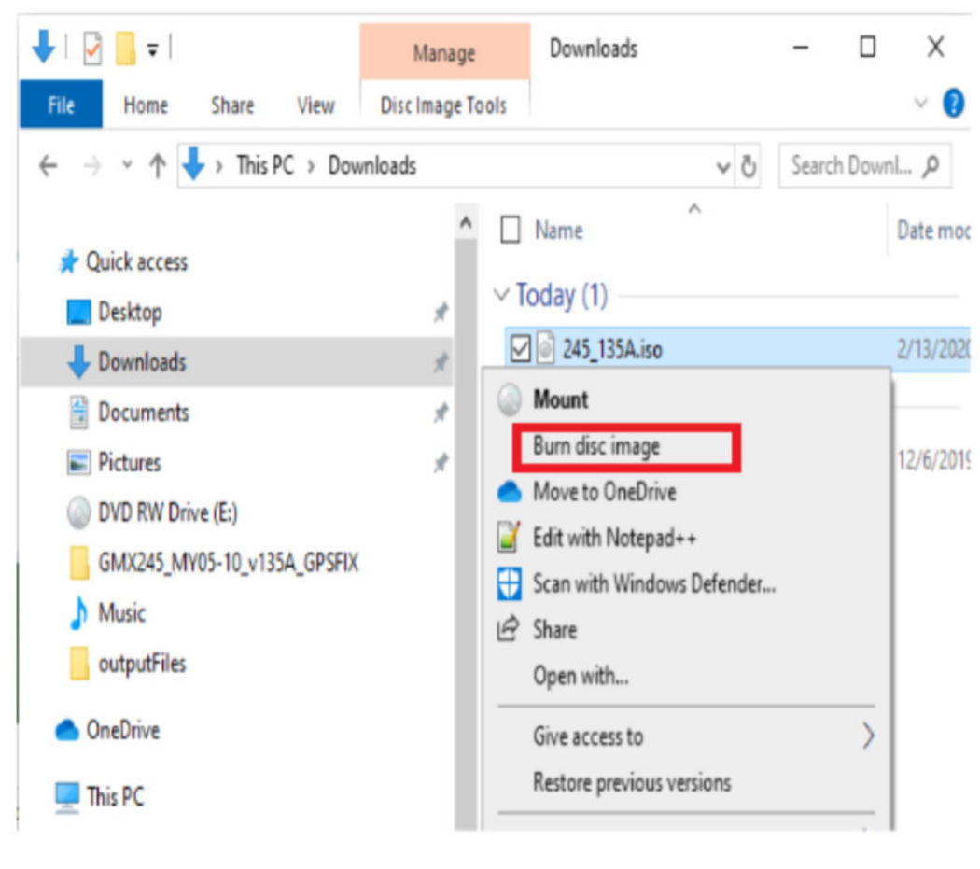Select Scan with Windows Defender option
The width and height of the screenshot is (980, 869).
[x=653, y=584]
